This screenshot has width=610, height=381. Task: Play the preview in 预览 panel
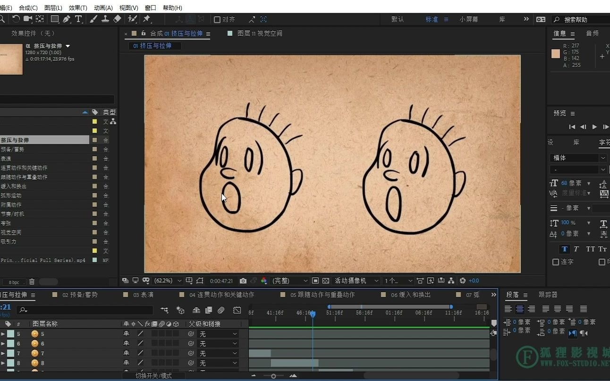(594, 127)
